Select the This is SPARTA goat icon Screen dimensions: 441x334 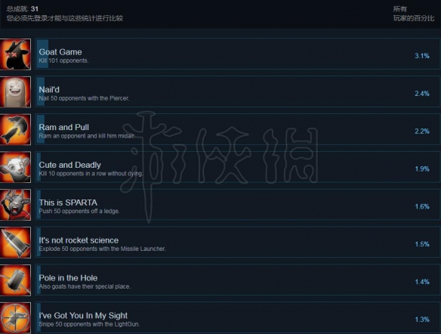pos(15,205)
